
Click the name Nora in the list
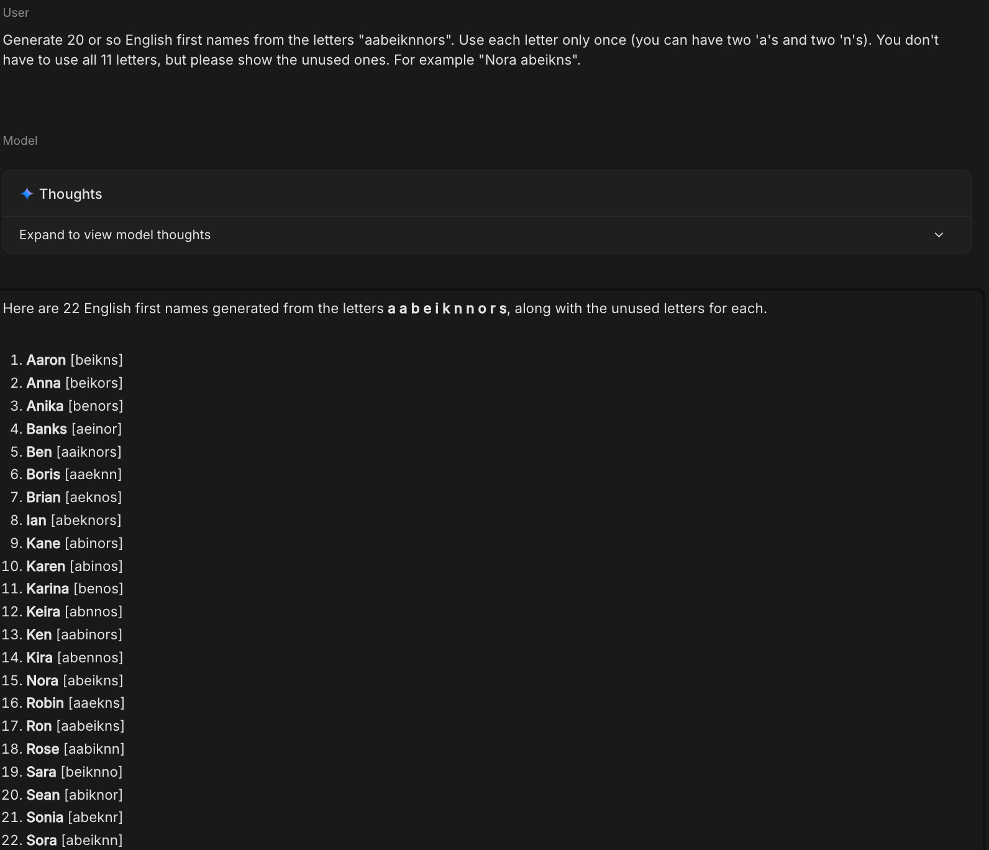pos(42,681)
